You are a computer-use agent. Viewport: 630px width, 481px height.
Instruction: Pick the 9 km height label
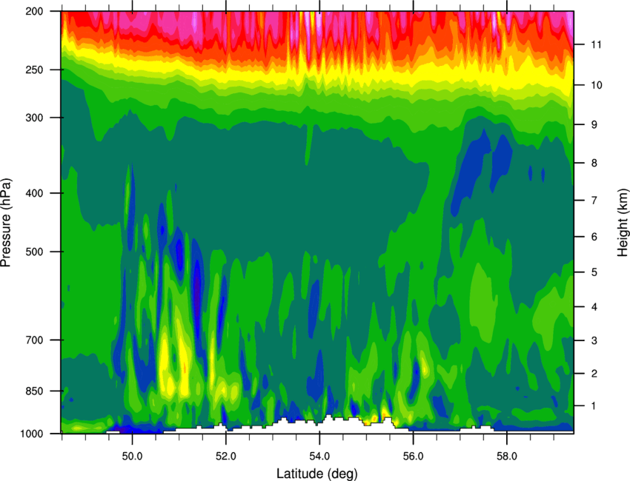[594, 125]
